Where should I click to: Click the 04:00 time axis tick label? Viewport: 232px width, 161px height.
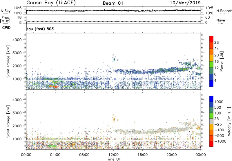click(55, 155)
